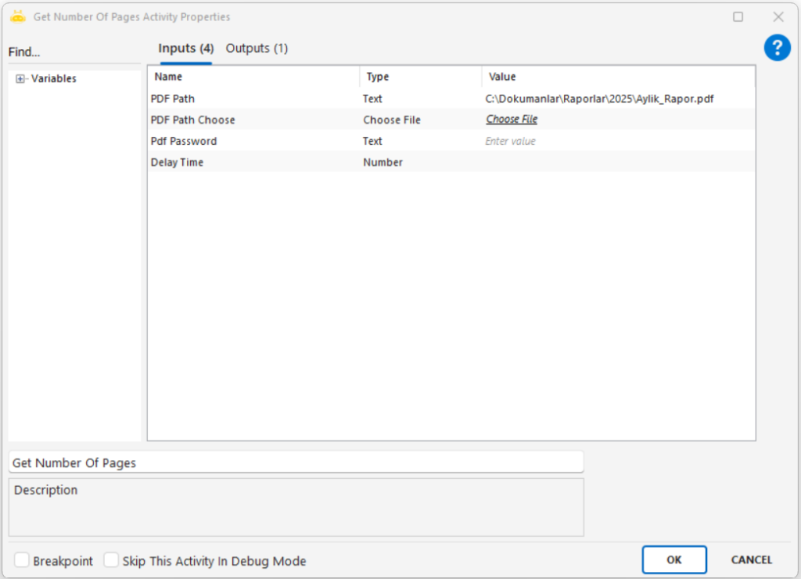801x579 pixels.
Task: Close the Activity Properties dialog
Action: coord(778,16)
